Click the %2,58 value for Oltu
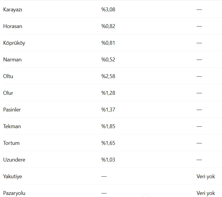The height and width of the screenshot is (197, 222). click(x=108, y=76)
